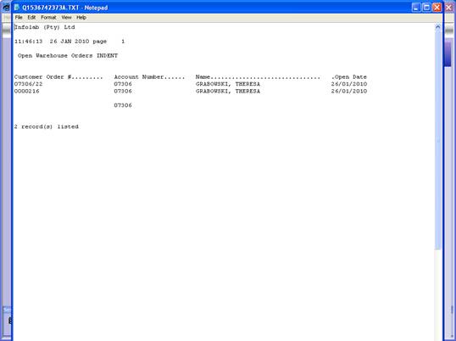Image resolution: width=456 pixels, height=341 pixels.
Task: Open the Help menu
Action: click(x=81, y=18)
